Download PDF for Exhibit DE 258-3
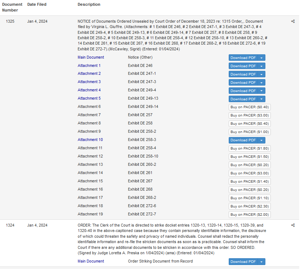This screenshot has height=269, width=301. click(243, 140)
